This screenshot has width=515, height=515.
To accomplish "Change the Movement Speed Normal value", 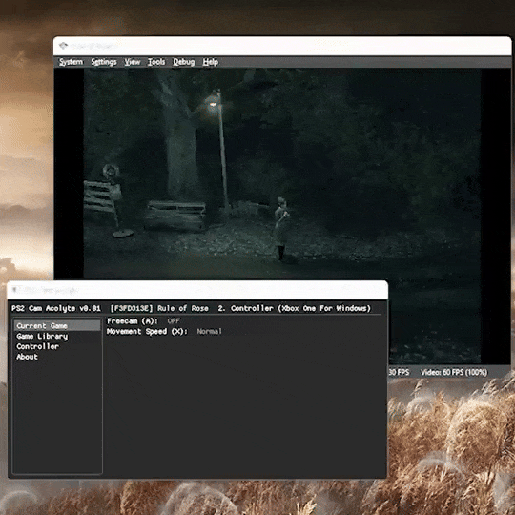I will pyautogui.click(x=209, y=331).
